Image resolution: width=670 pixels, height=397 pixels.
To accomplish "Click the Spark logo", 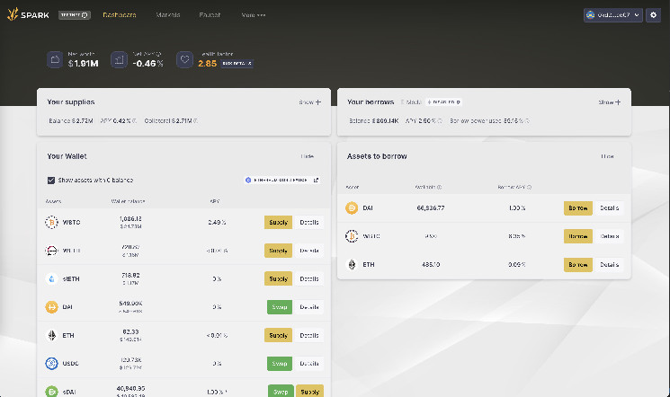I will (28, 14).
